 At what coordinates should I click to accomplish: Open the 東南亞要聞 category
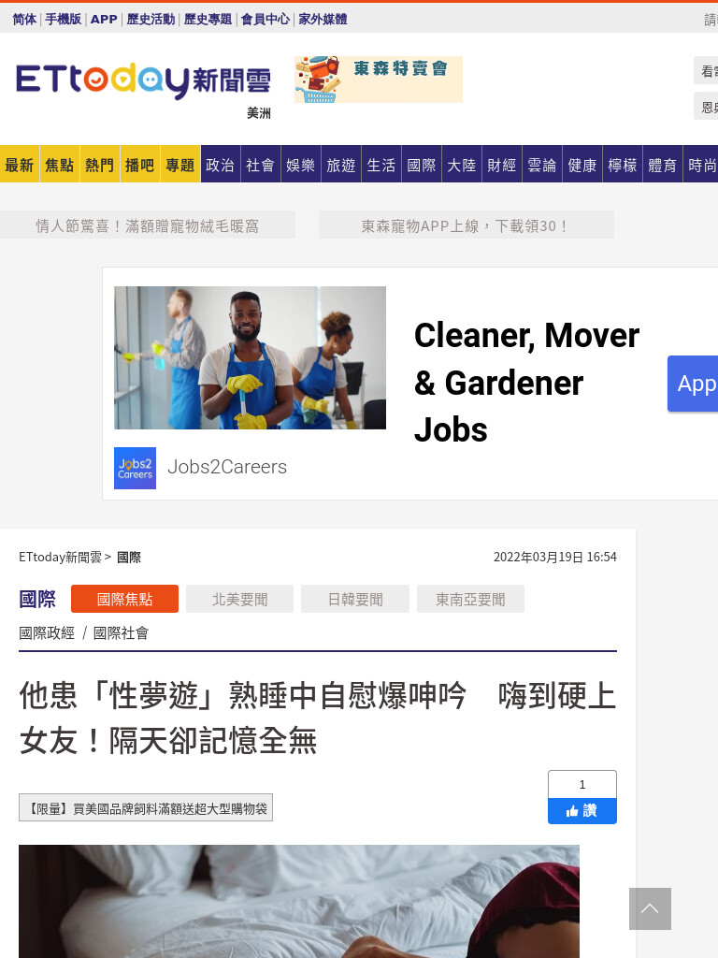(x=470, y=599)
